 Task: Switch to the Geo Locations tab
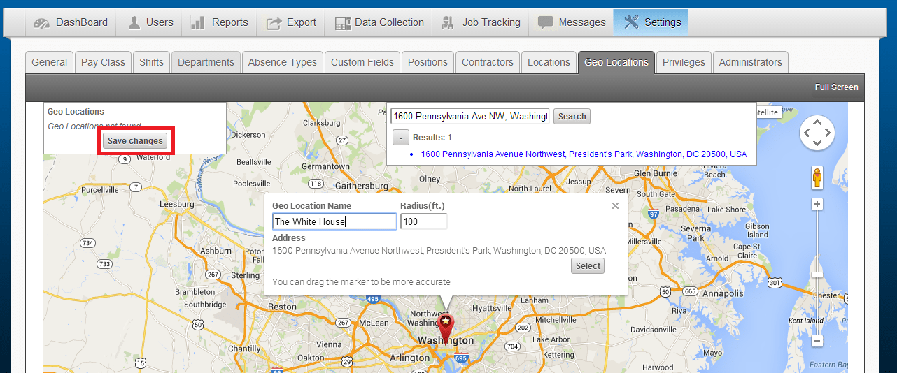click(616, 62)
